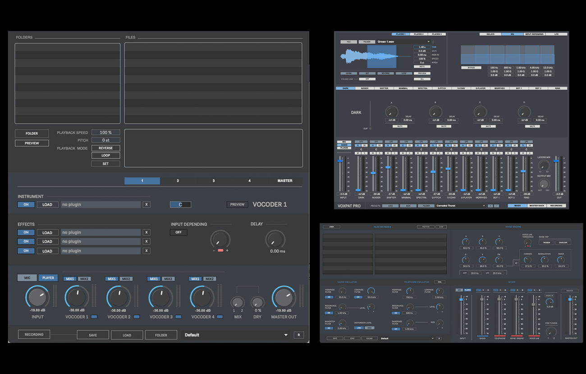Click the NORM button above Player 1 waveform

coord(348,73)
